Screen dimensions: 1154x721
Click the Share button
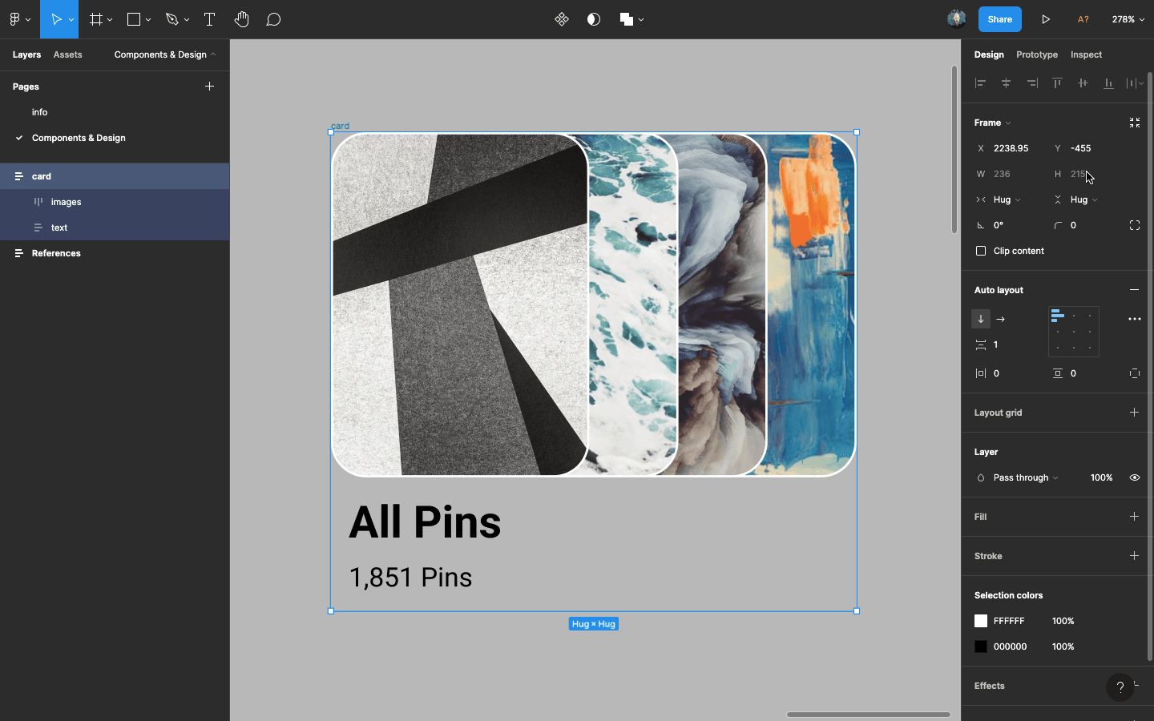pos(999,19)
